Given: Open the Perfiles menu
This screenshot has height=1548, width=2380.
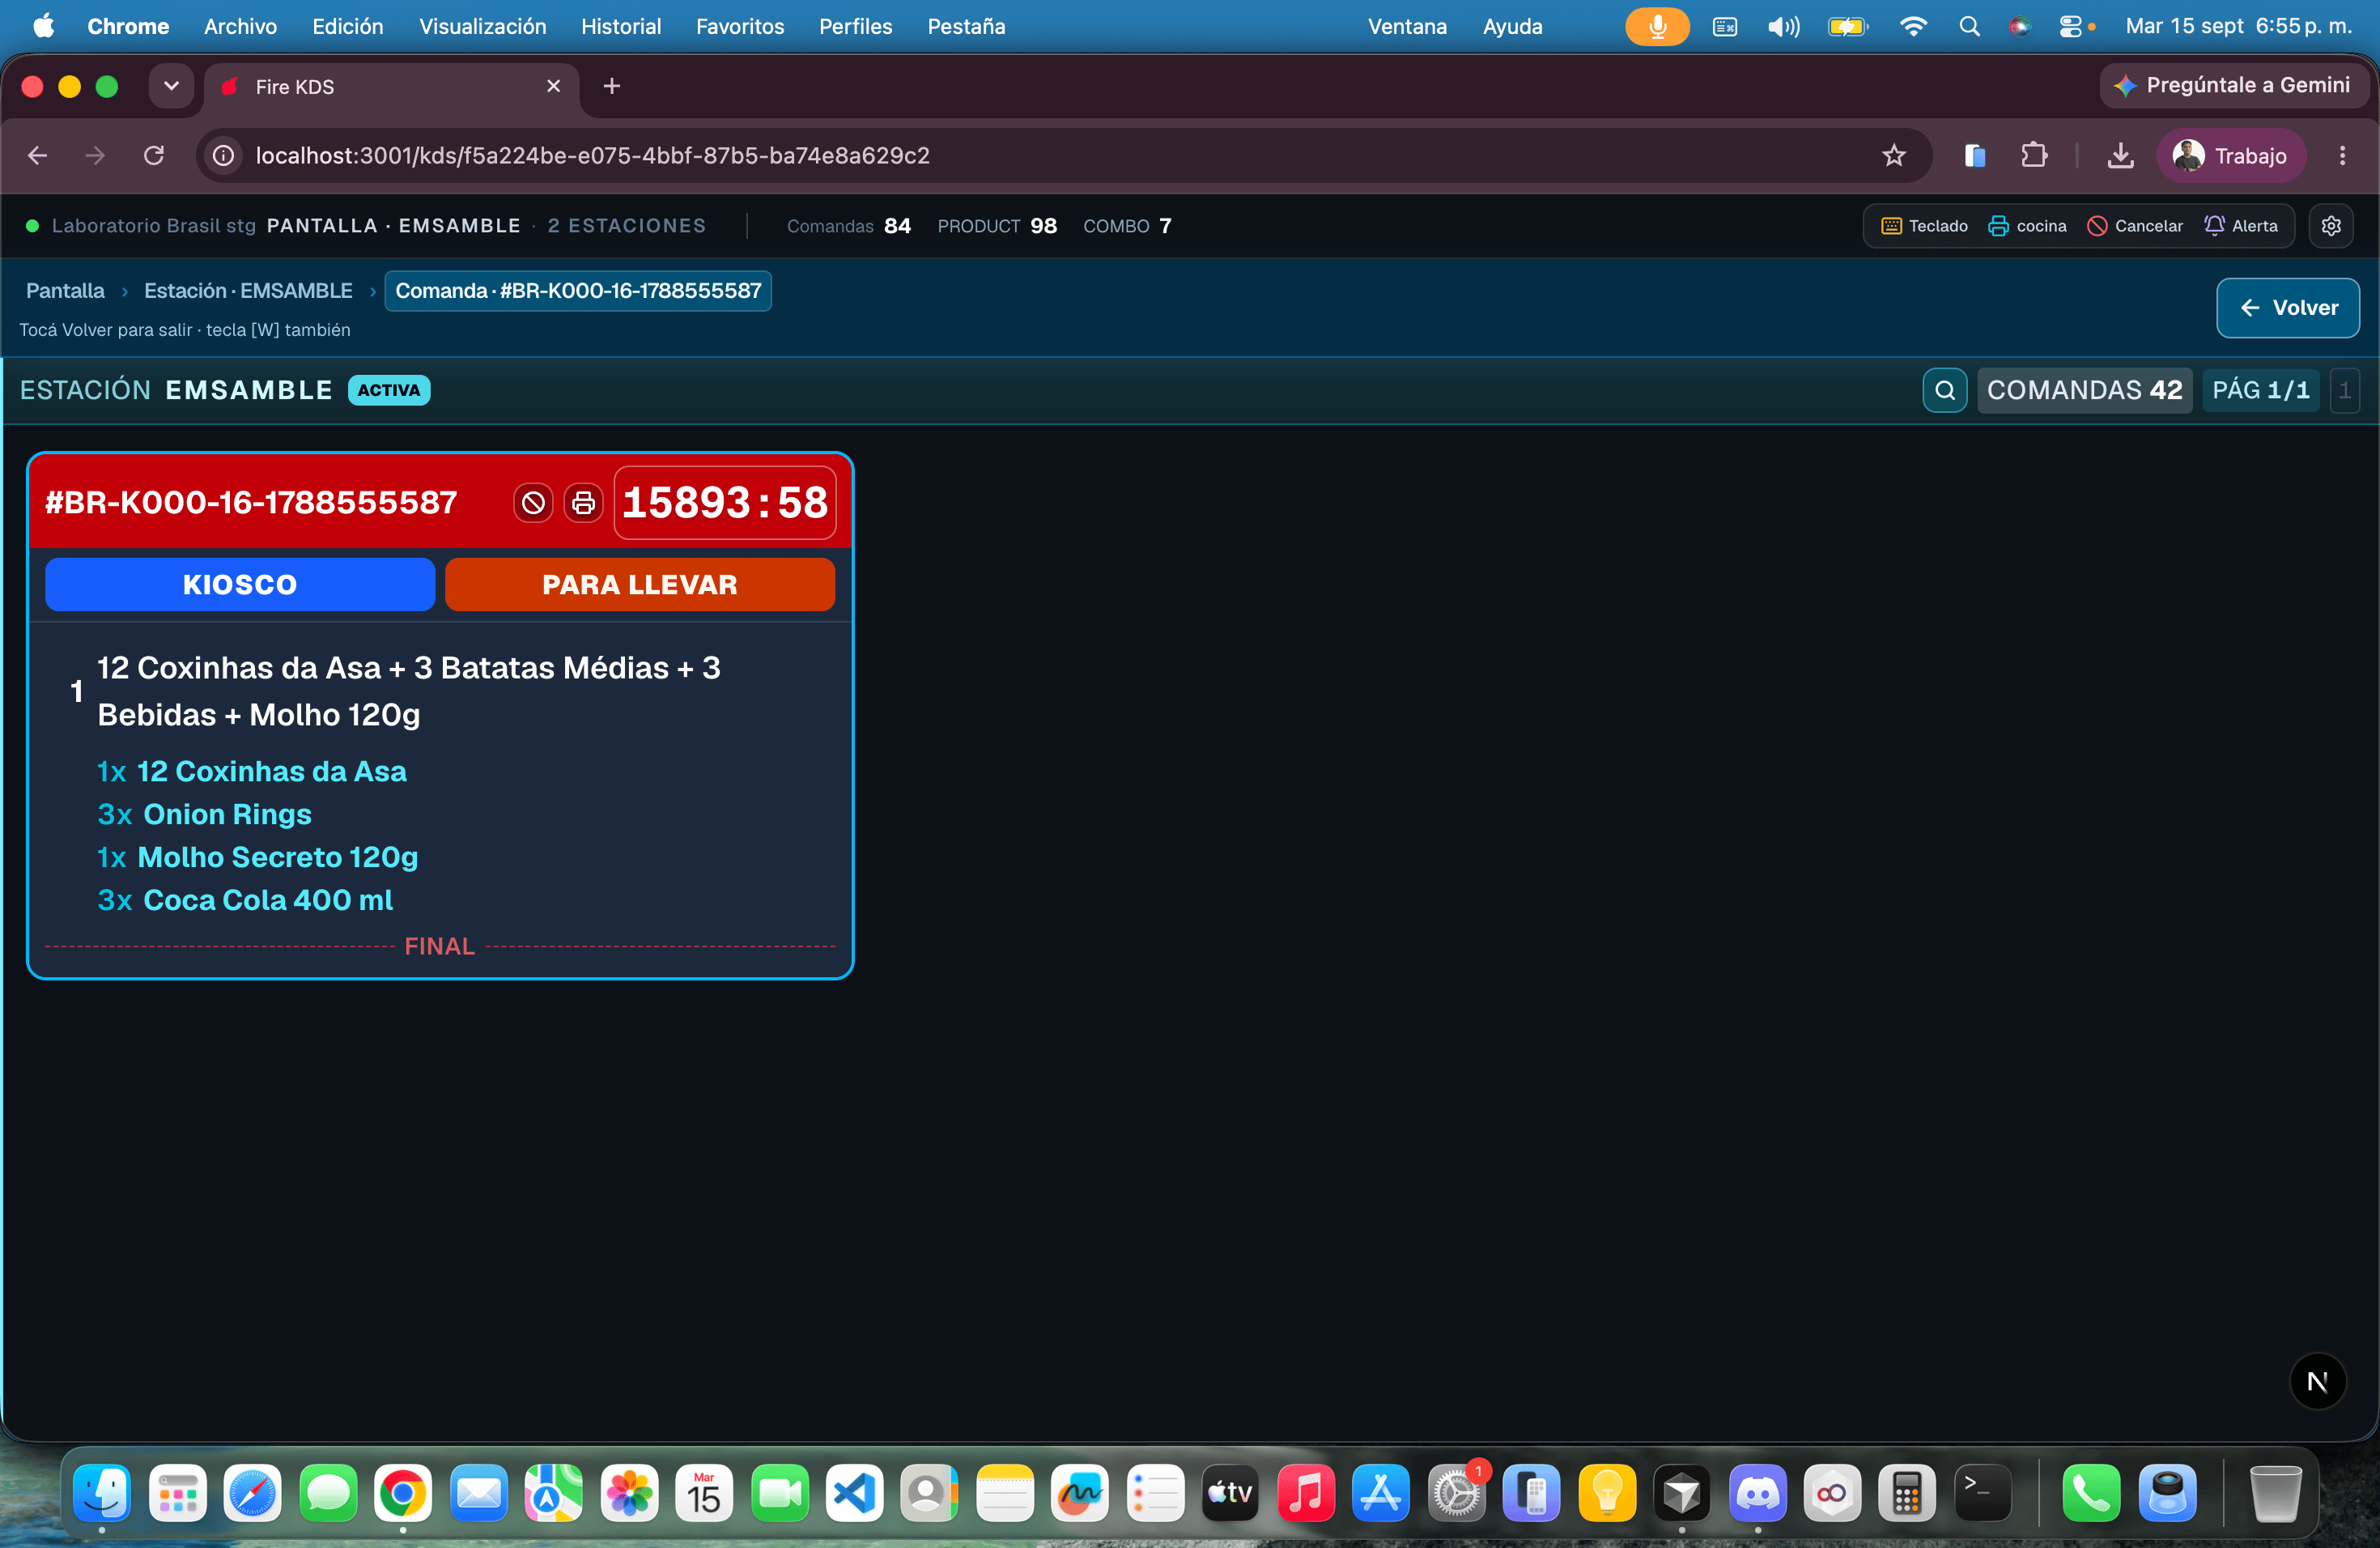Looking at the screenshot, I should [x=855, y=26].
